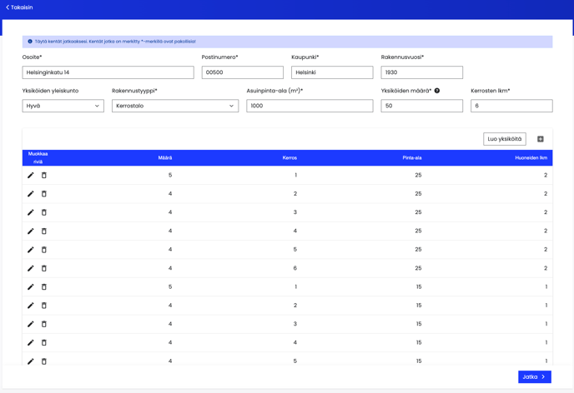The width and height of the screenshot is (574, 393).
Task: Edit the row with floor 3 and area 25
Action: pos(31,212)
